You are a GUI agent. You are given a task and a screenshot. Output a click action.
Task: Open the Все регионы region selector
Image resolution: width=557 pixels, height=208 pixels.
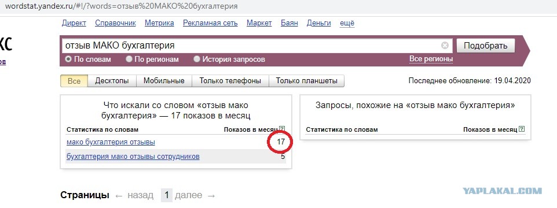pos(431,59)
